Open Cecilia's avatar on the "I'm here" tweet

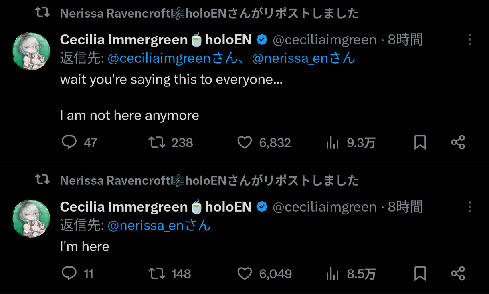(x=32, y=218)
